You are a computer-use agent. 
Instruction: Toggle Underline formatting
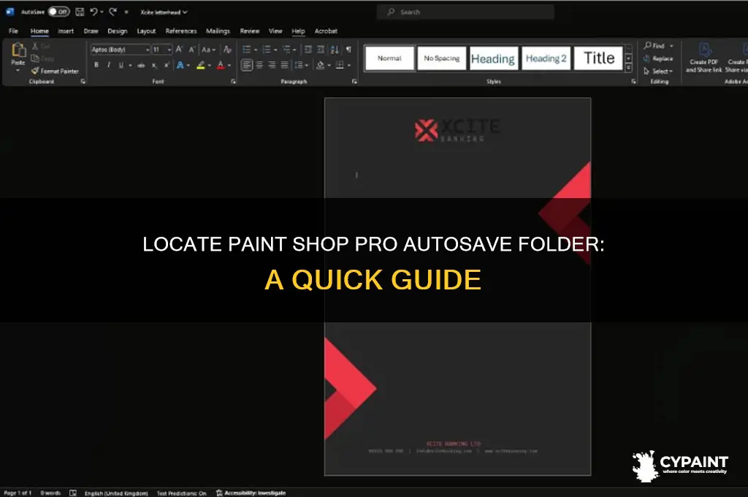(x=121, y=65)
